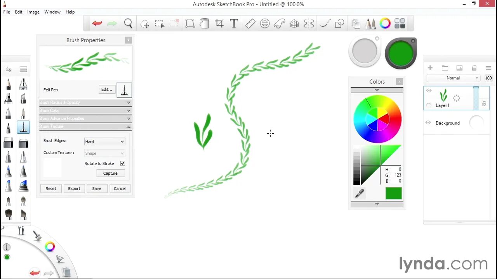Select the Layer1 thumbnail
497x279 pixels.
tap(443, 95)
